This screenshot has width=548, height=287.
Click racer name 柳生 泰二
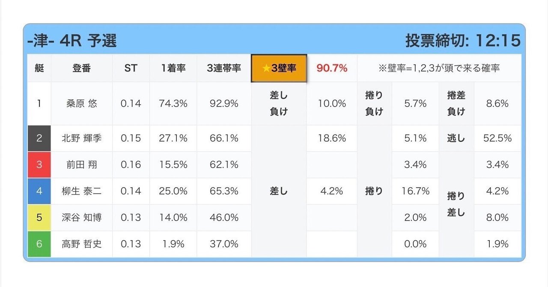(82, 191)
